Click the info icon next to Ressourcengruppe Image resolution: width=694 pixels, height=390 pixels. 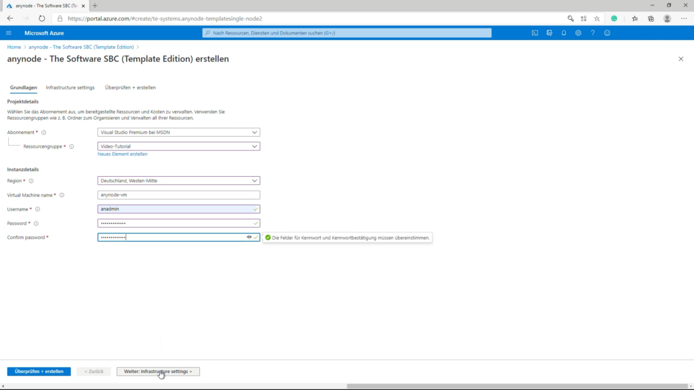click(x=71, y=147)
